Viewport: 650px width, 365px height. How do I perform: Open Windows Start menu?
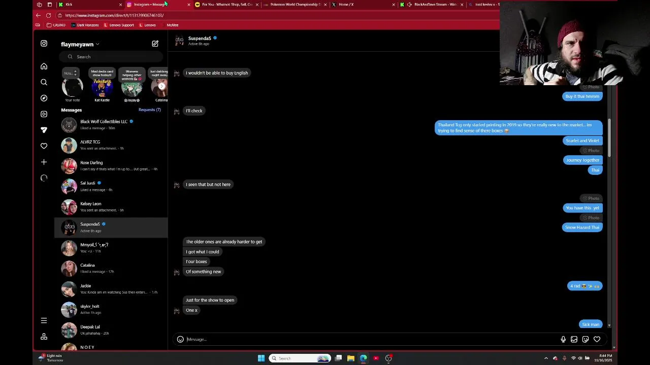click(x=261, y=358)
